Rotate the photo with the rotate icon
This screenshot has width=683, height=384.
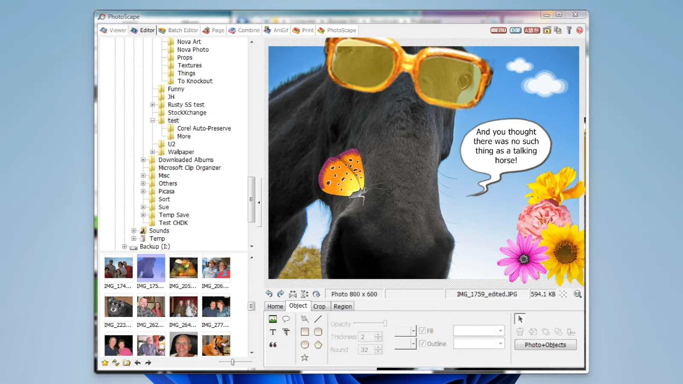point(316,294)
